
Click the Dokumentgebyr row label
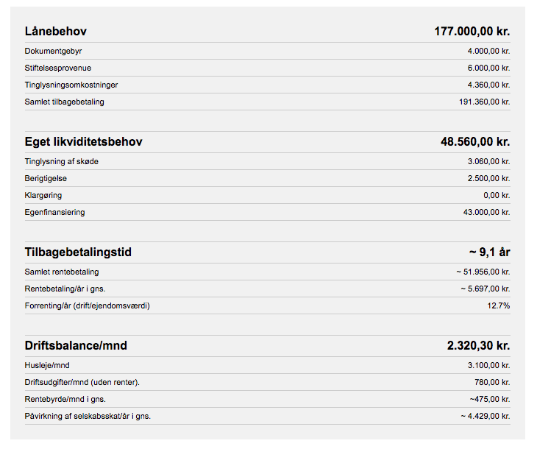(x=53, y=51)
